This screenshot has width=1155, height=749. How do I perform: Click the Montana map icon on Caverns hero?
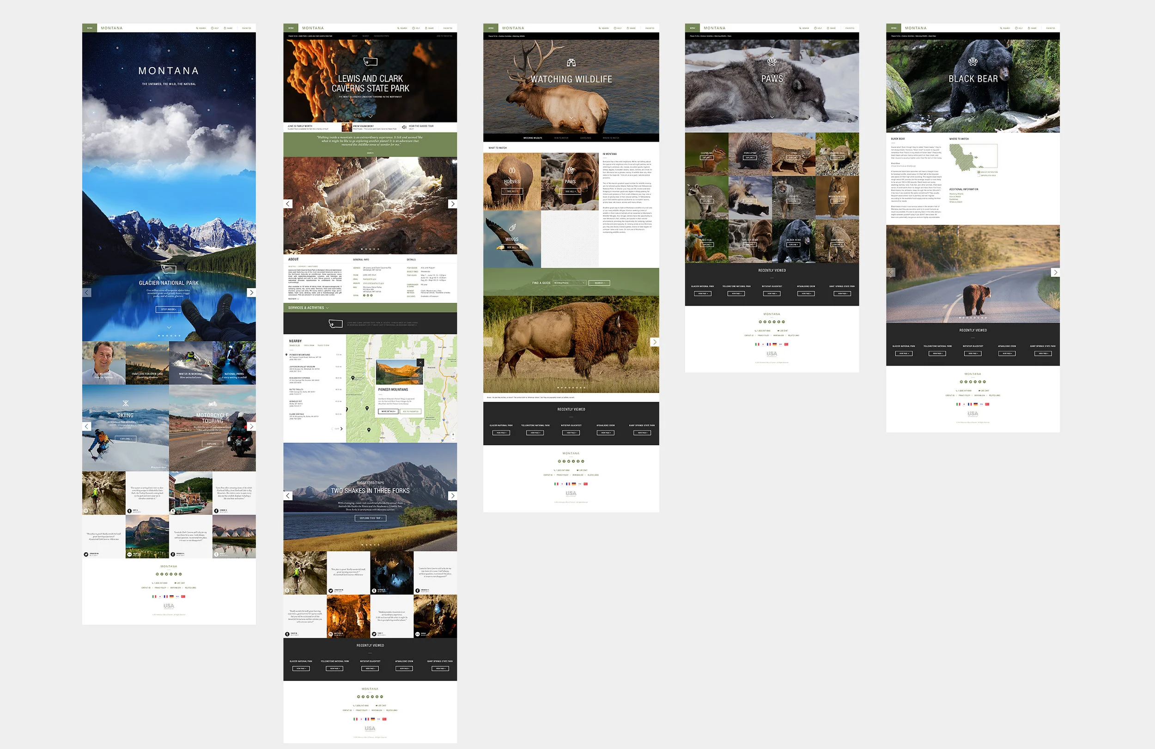[370, 61]
